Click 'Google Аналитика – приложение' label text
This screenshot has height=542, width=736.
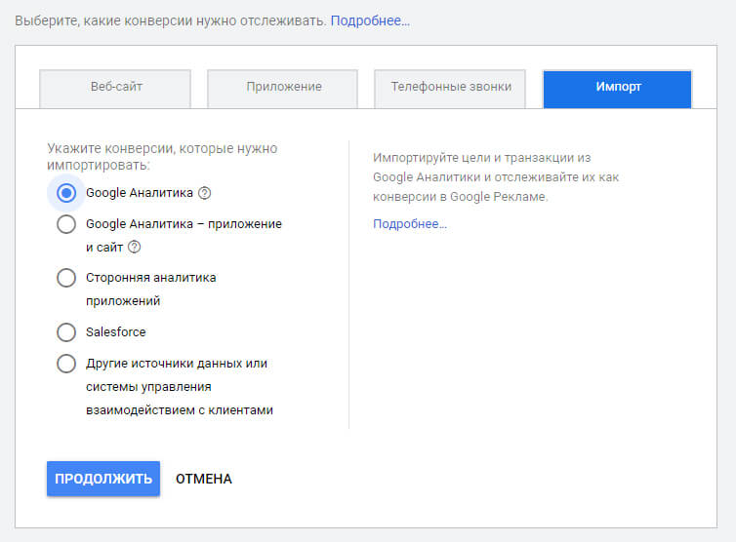tap(184, 224)
